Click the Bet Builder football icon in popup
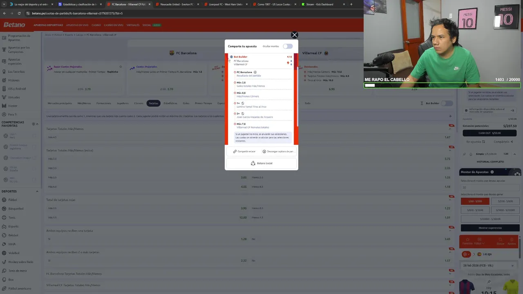523x294 pixels. [231, 57]
